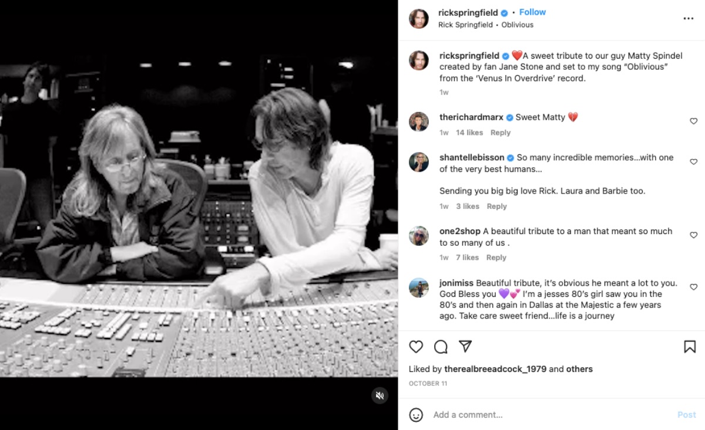Like one2shop's comment using its heart icon
Screen dimensions: 705x430
[x=693, y=234]
